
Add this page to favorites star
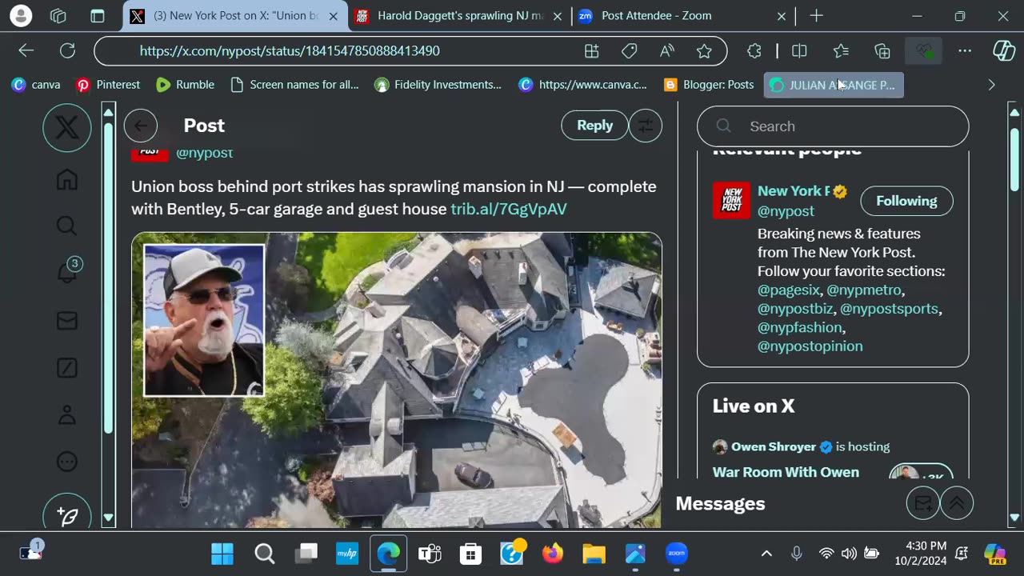point(704,51)
